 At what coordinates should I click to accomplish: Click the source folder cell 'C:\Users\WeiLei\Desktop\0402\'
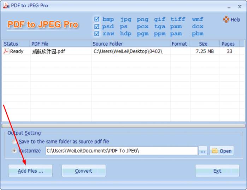[128, 51]
